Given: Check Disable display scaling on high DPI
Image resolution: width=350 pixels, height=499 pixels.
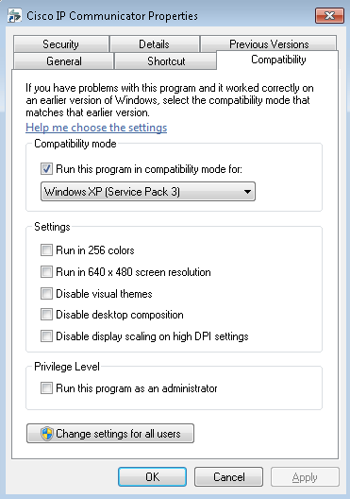Looking at the screenshot, I should tap(46, 336).
